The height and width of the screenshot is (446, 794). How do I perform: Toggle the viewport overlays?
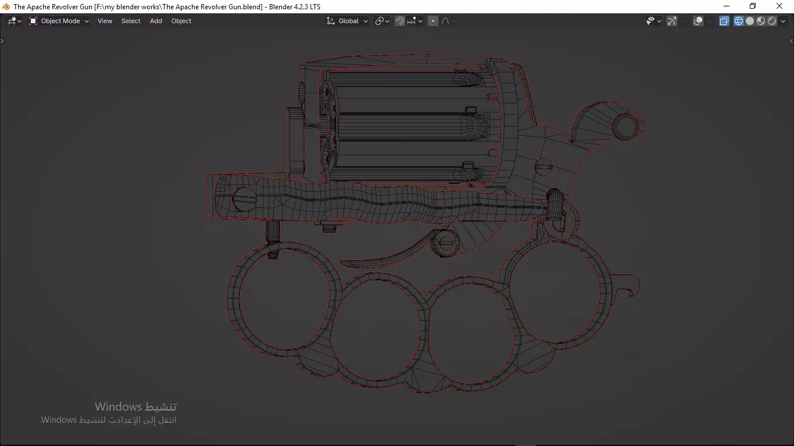(x=698, y=21)
